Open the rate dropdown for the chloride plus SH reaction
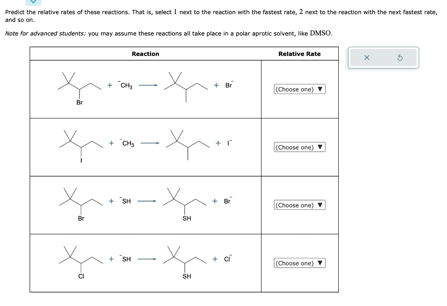Image resolution: width=447 pixels, height=306 pixels. pyautogui.click(x=299, y=263)
